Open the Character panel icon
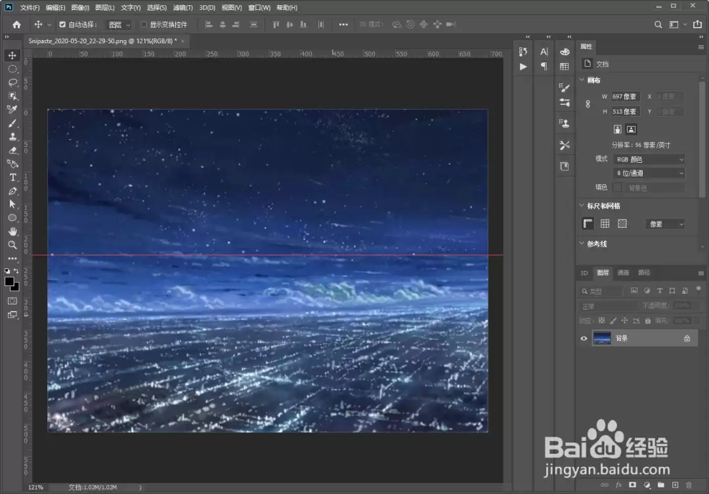709x494 pixels. (x=544, y=52)
